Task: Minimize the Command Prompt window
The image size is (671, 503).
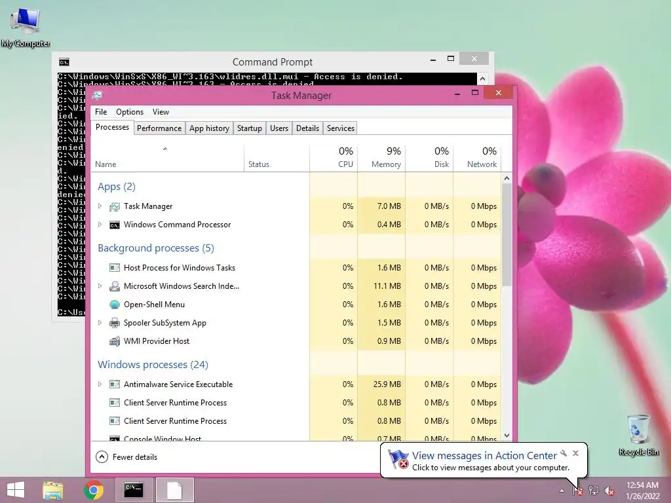Action: click(x=433, y=60)
